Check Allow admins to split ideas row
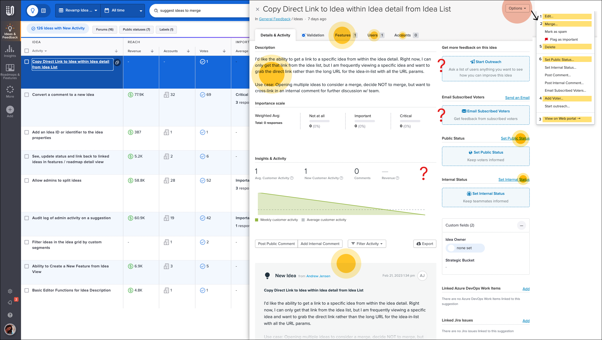The width and height of the screenshot is (602, 340). click(27, 181)
